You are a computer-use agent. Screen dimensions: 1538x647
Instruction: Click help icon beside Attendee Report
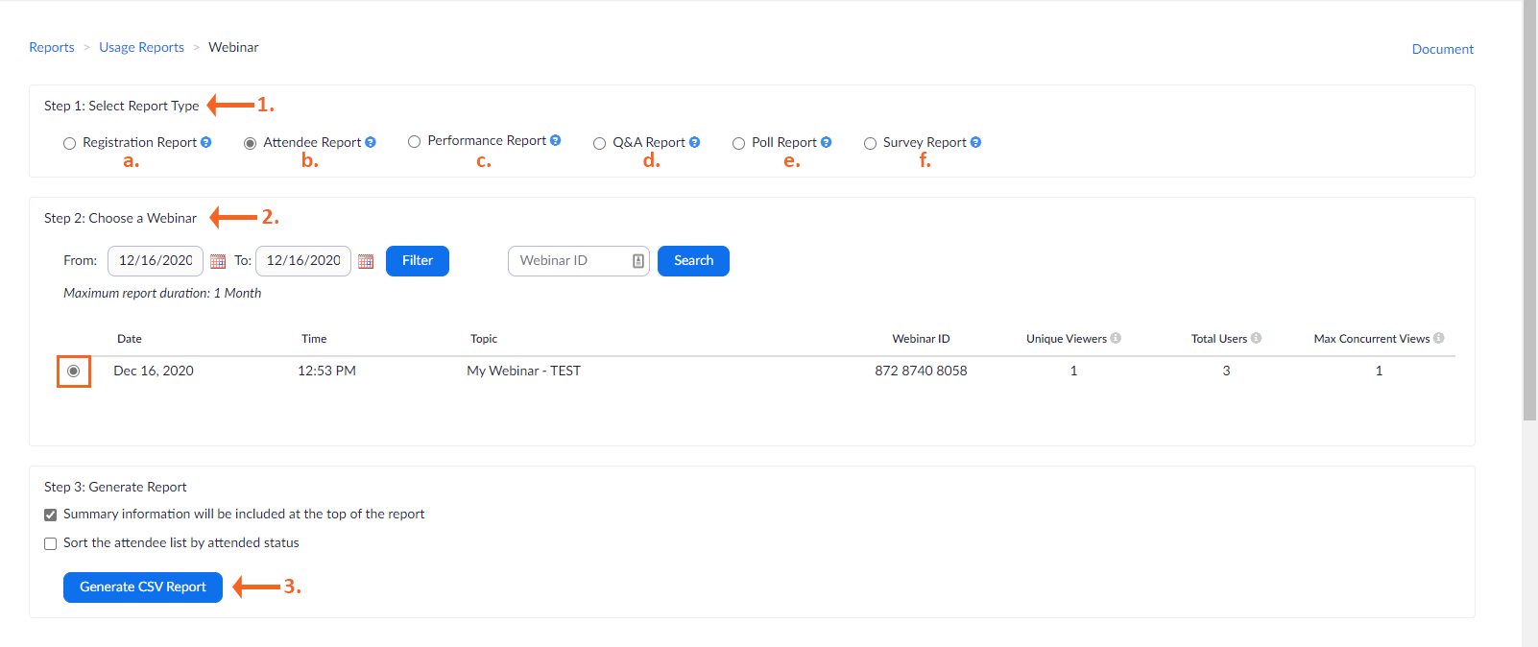click(x=371, y=142)
